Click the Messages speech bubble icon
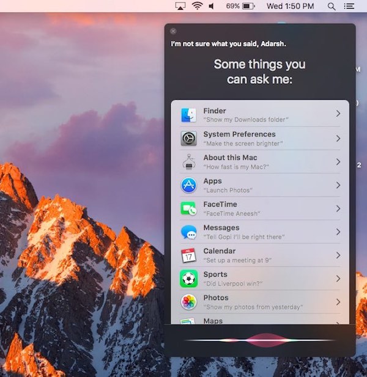367x377 pixels. [188, 232]
